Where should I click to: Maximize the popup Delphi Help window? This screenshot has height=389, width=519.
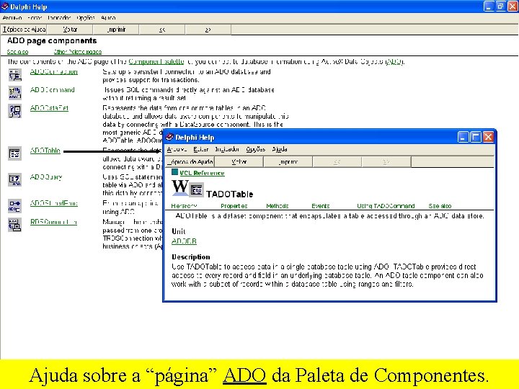pyautogui.click(x=476, y=137)
